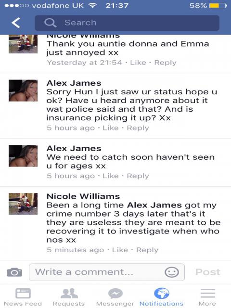Tap the Post button
This screenshot has height=308, width=231.
pyautogui.click(x=208, y=272)
